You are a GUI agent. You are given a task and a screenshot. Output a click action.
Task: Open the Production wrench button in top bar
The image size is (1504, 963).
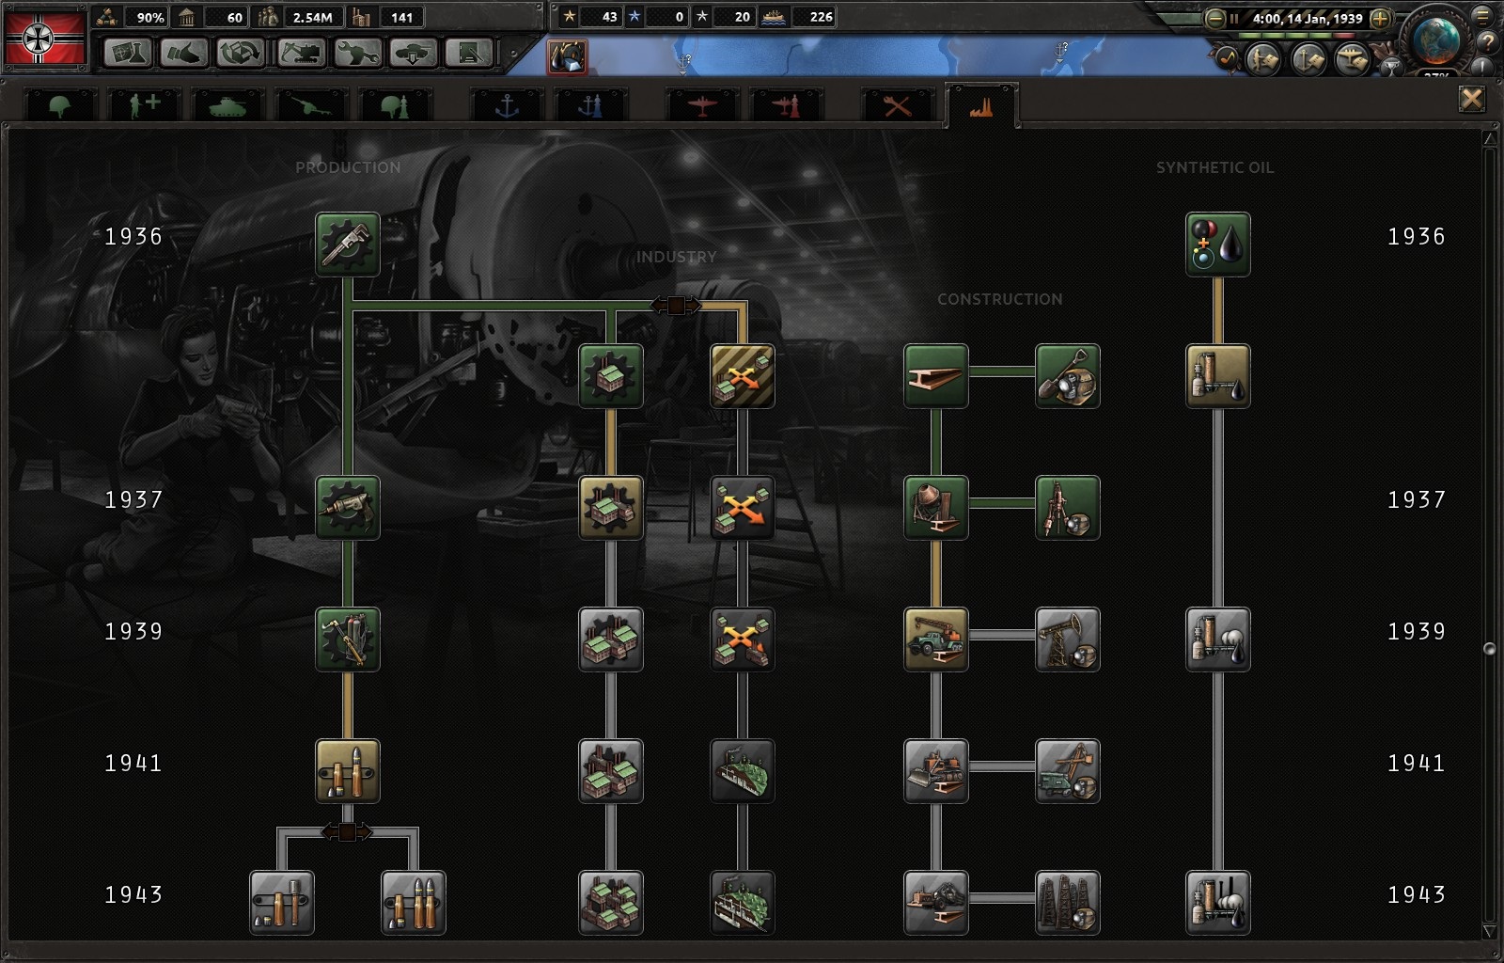pos(357,53)
